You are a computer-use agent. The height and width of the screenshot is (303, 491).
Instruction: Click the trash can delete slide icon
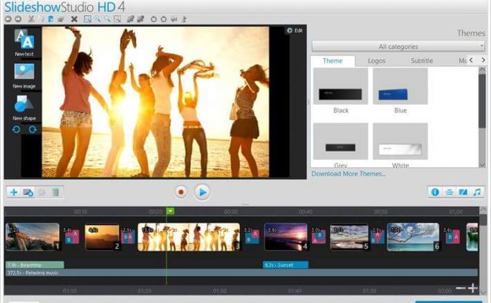click(55, 192)
